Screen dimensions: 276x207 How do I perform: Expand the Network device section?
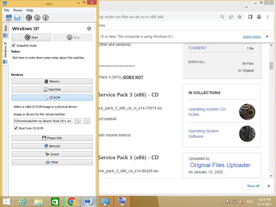pyautogui.click(x=52, y=146)
